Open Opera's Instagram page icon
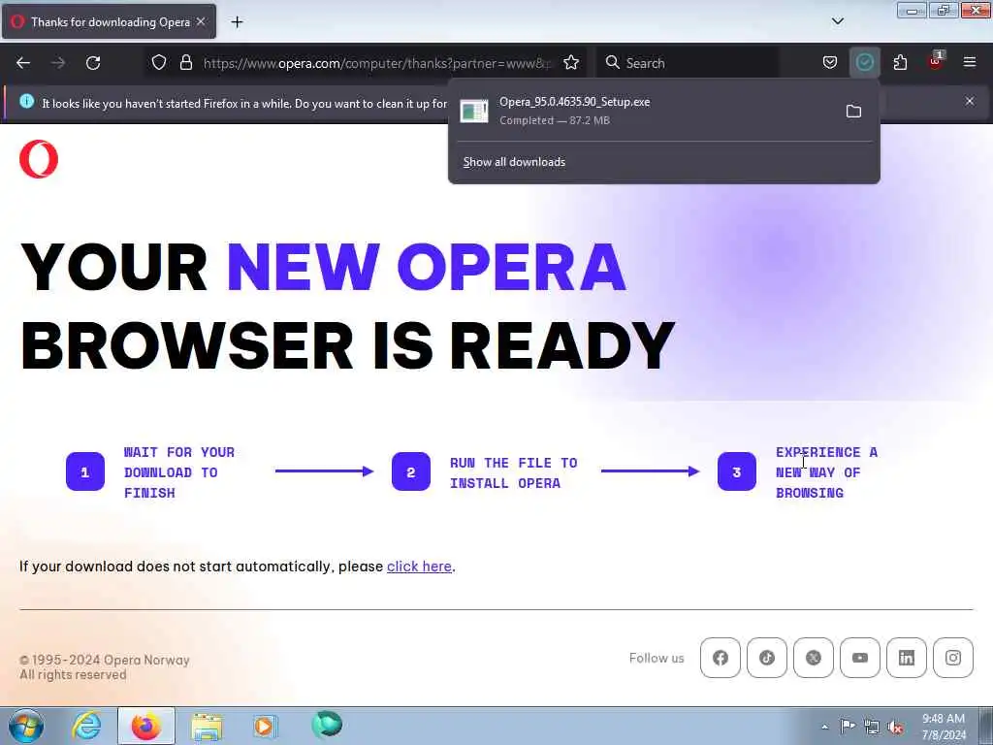This screenshot has height=745, width=993. tap(953, 658)
